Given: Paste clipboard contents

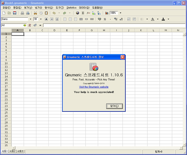Looking at the screenshot, I should tap(46, 13).
